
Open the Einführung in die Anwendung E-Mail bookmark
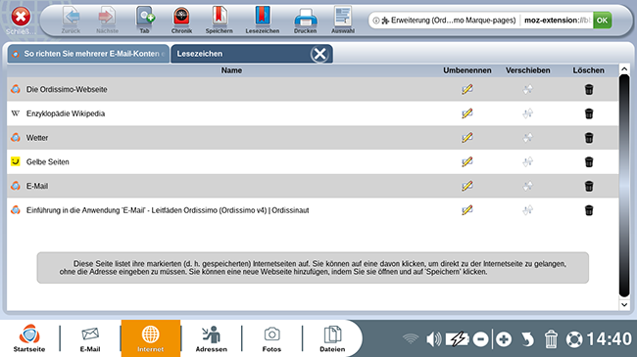coord(168,210)
